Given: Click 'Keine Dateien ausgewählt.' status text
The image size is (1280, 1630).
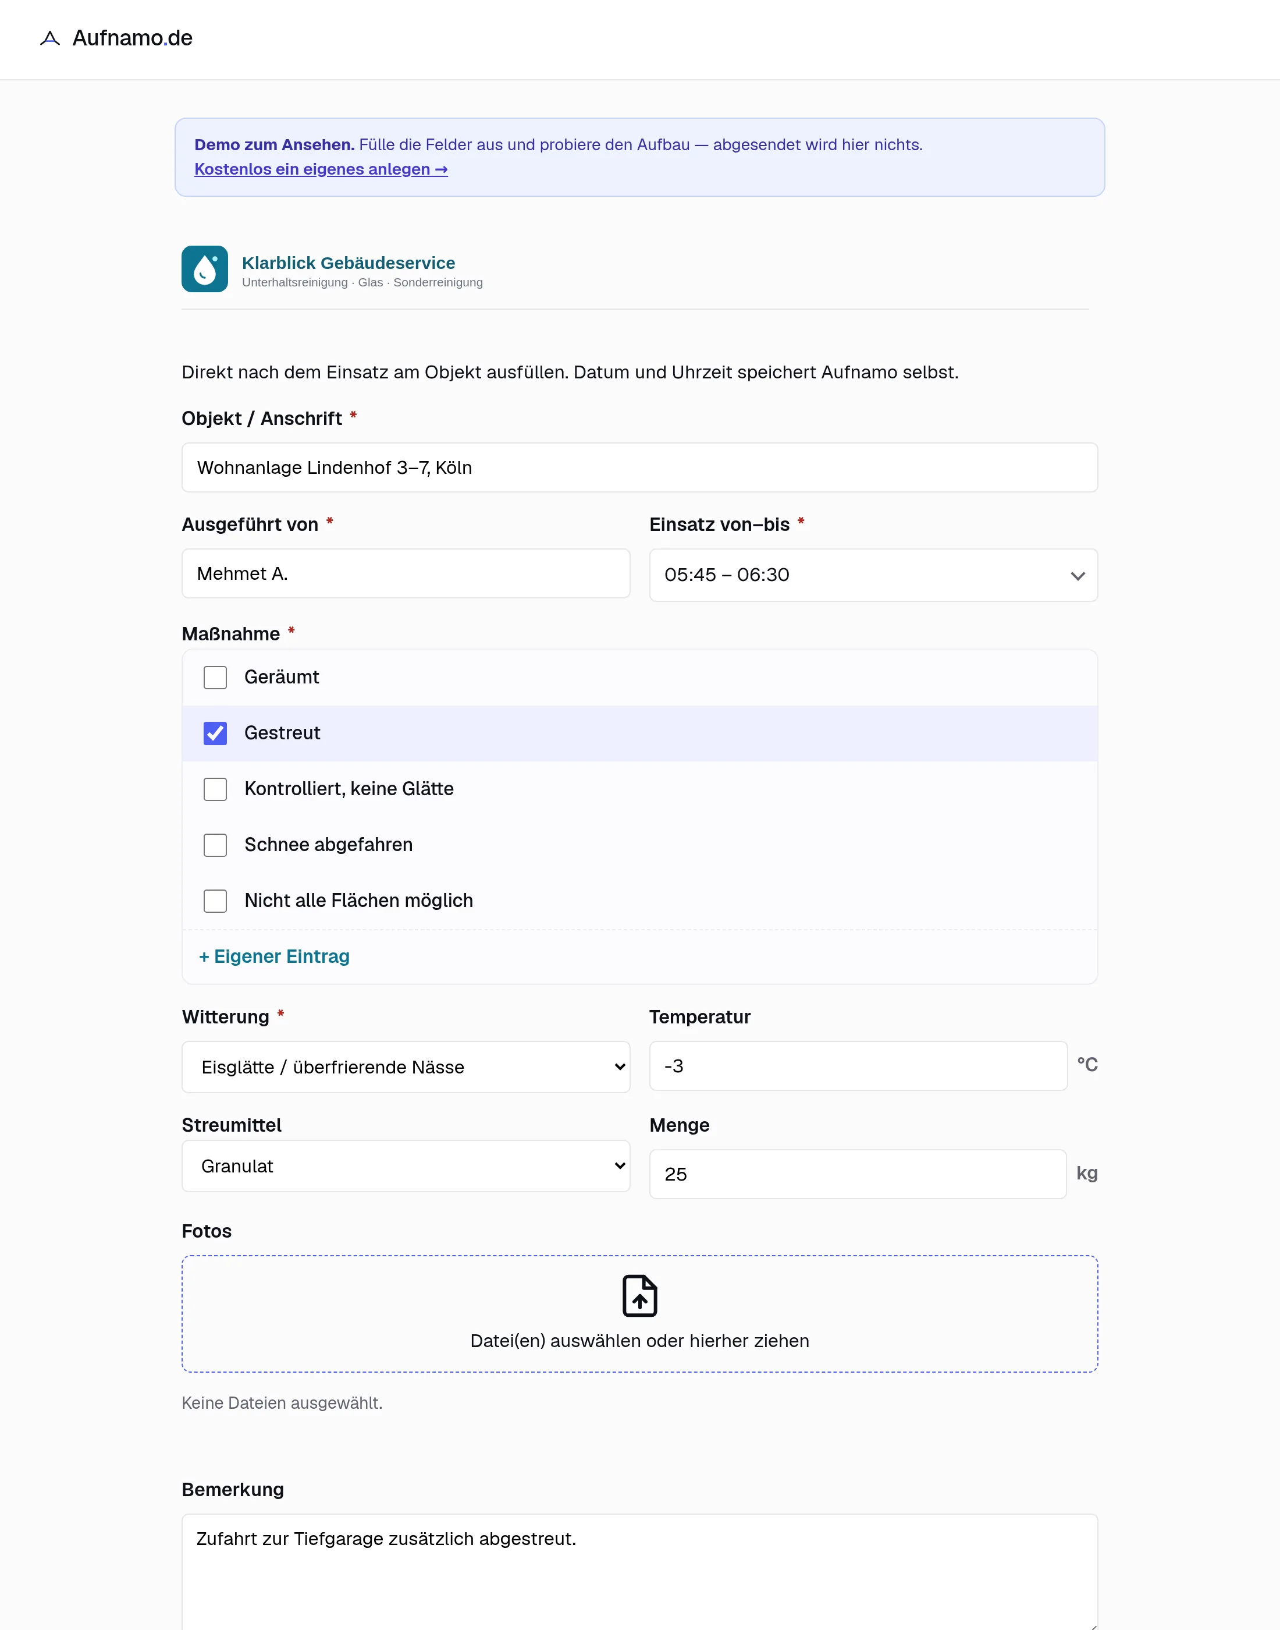Looking at the screenshot, I should (282, 1403).
